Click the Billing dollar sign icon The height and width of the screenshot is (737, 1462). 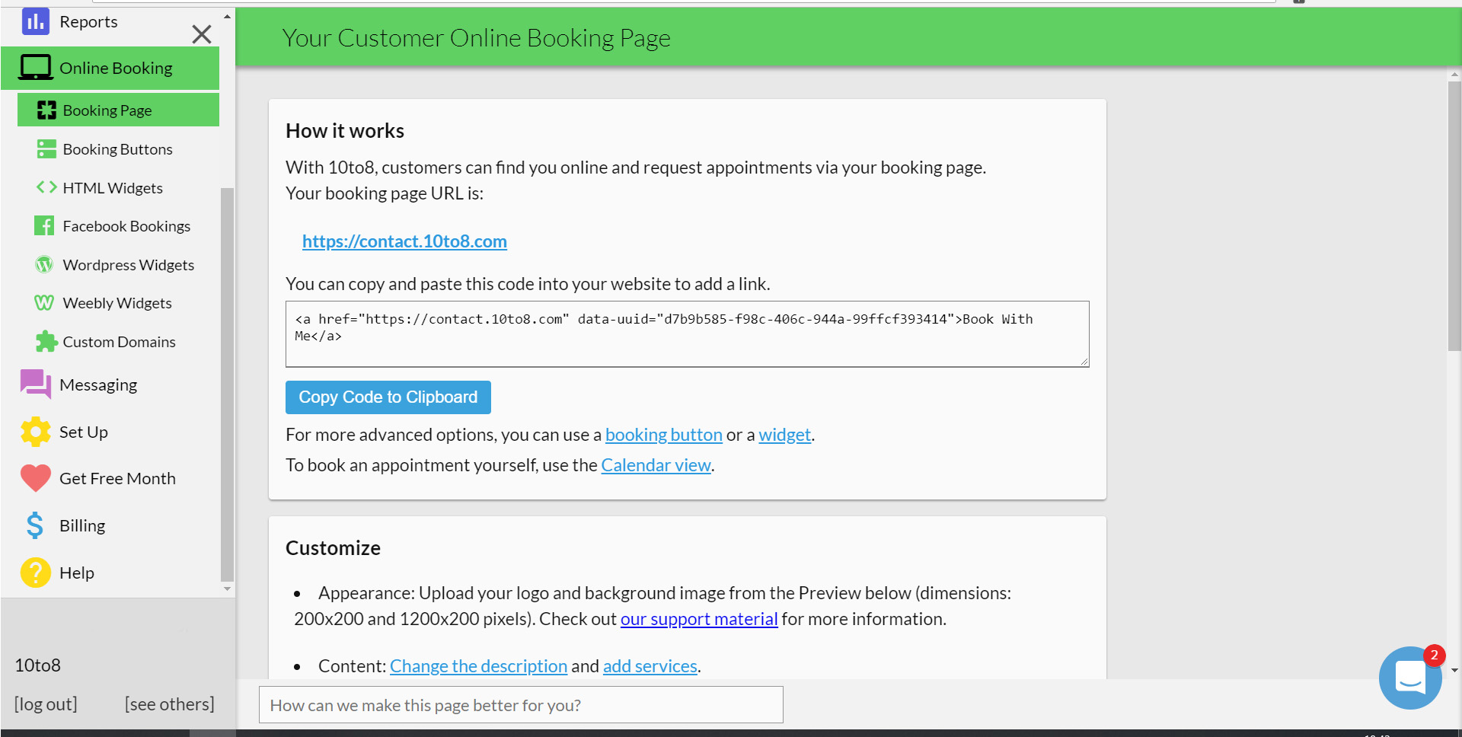tap(35, 525)
